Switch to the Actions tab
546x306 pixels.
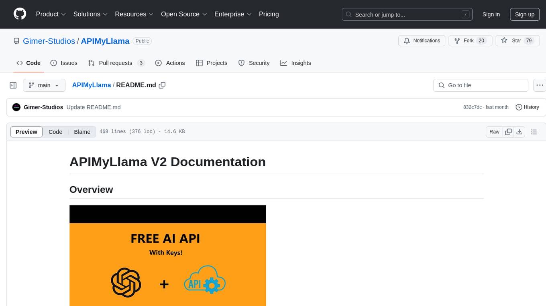coord(170,63)
